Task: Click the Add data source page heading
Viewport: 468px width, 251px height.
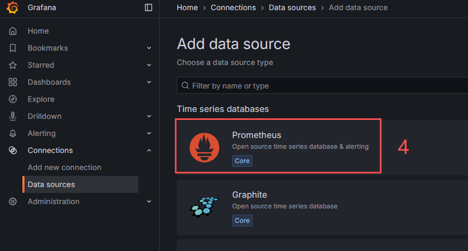Action: point(233,44)
